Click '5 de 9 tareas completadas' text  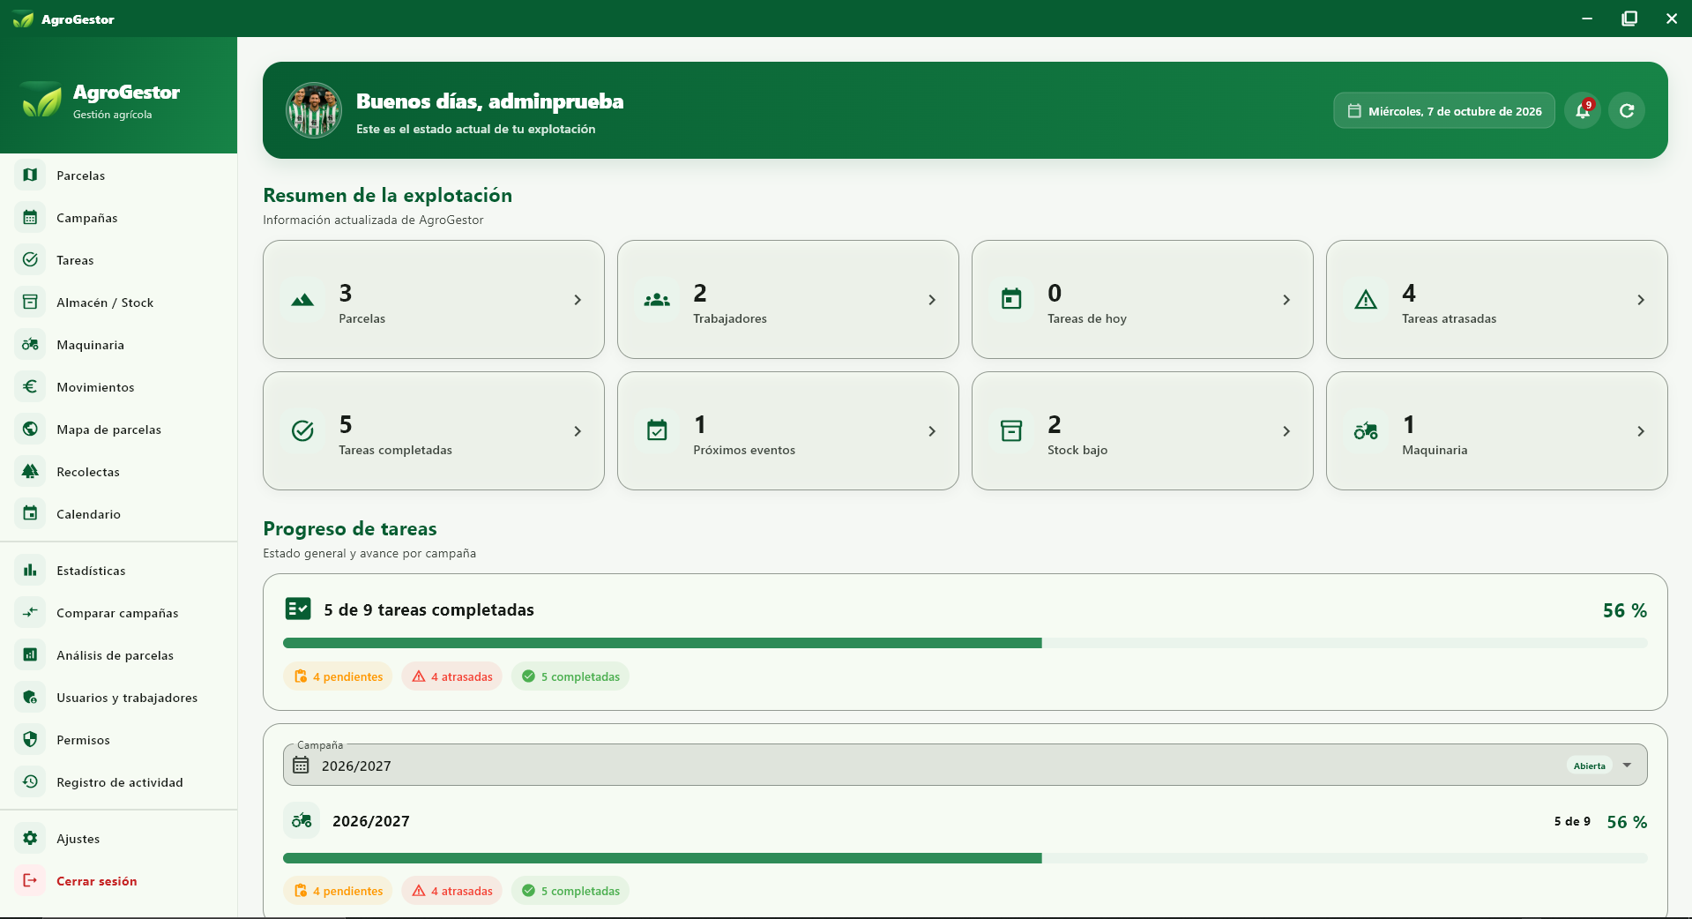point(429,609)
